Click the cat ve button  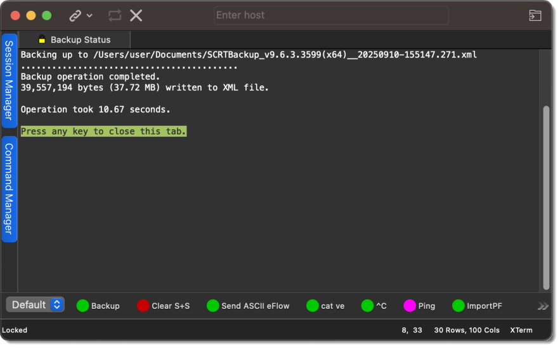coord(325,306)
